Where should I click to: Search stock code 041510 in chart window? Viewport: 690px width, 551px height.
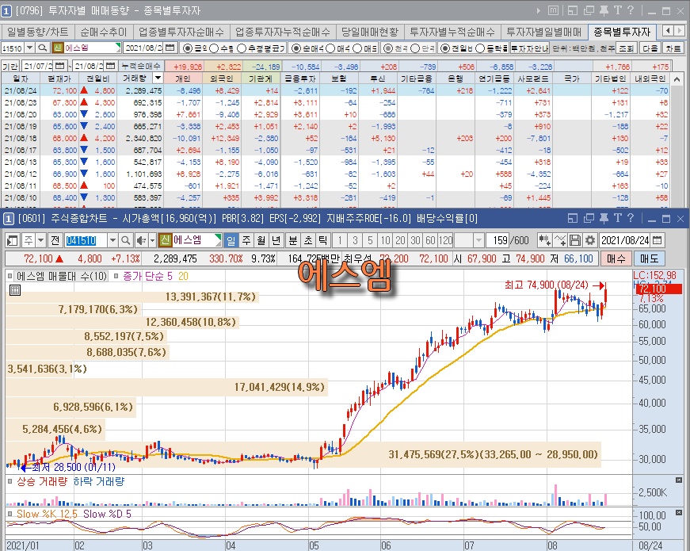coord(125,240)
